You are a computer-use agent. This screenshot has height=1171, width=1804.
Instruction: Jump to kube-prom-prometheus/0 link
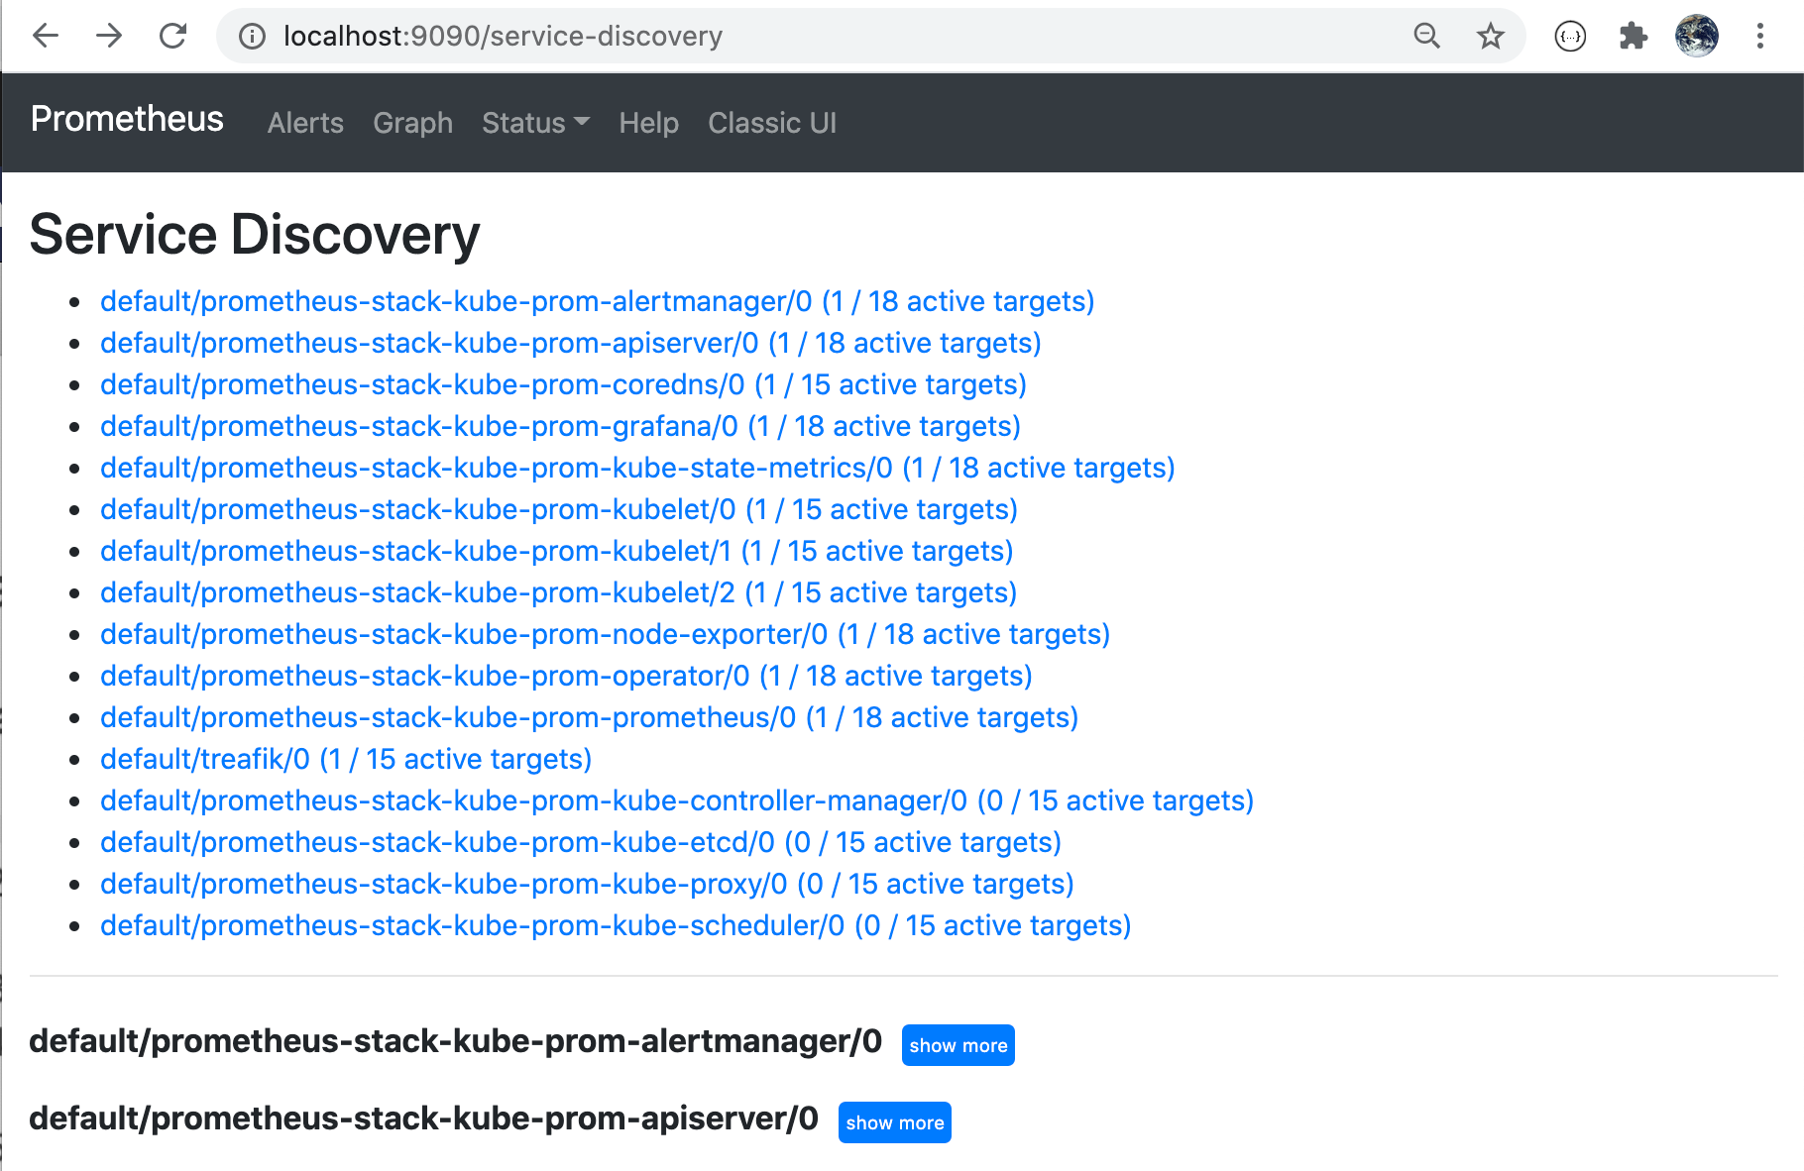[x=589, y=717]
